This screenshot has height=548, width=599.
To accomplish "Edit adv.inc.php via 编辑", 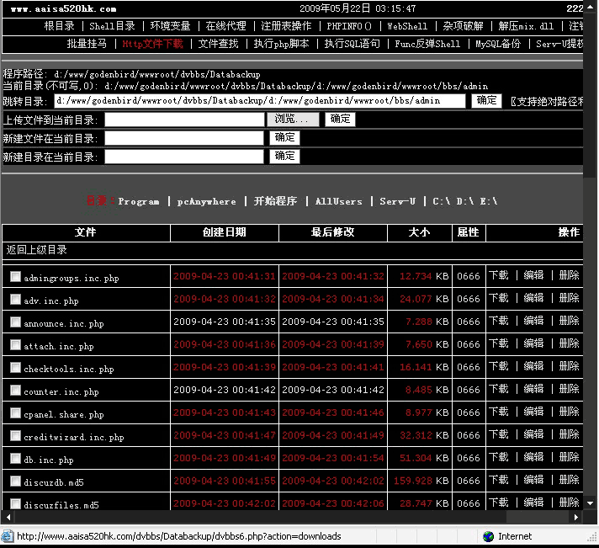I will (x=533, y=298).
